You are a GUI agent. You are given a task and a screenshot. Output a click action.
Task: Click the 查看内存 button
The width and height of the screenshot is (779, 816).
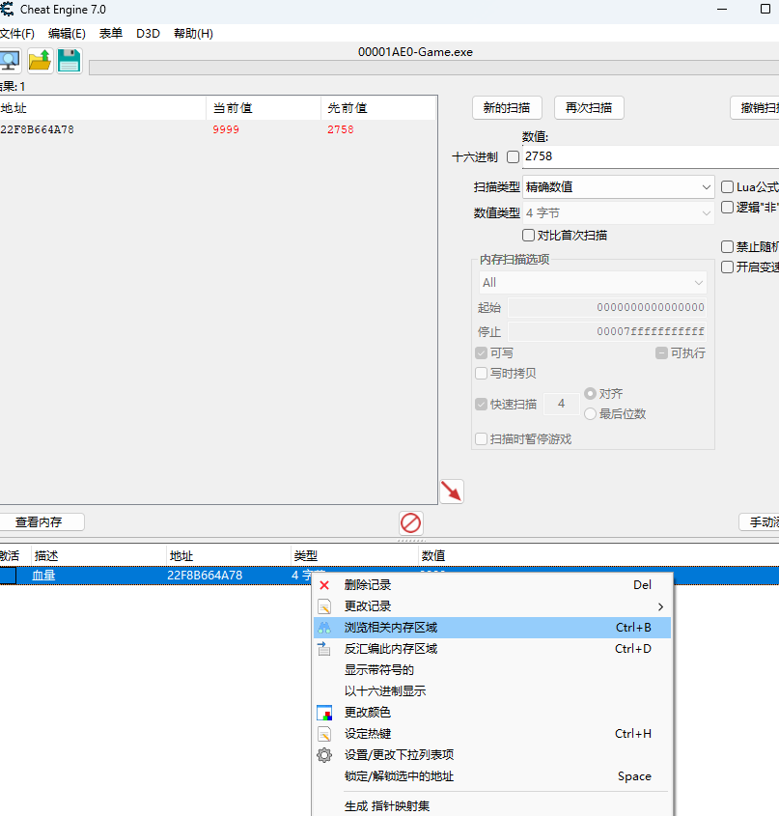pos(41,522)
